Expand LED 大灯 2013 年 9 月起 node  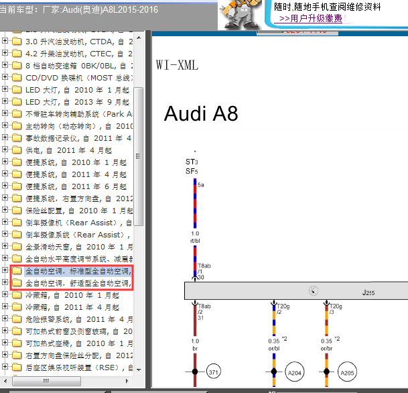5,101
